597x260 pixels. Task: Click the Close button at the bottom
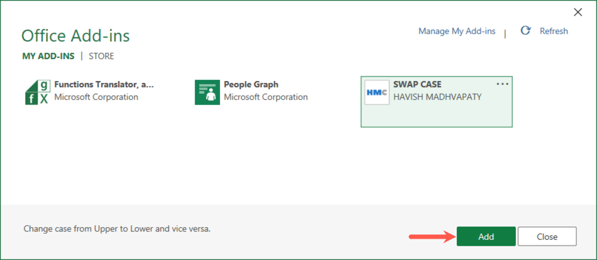[x=547, y=237]
